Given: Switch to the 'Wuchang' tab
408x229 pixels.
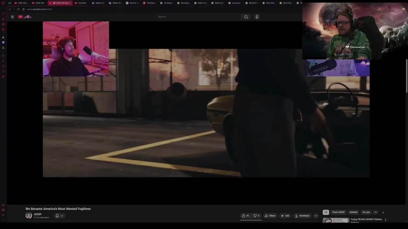Looking at the screenshot, I should 183,3.
